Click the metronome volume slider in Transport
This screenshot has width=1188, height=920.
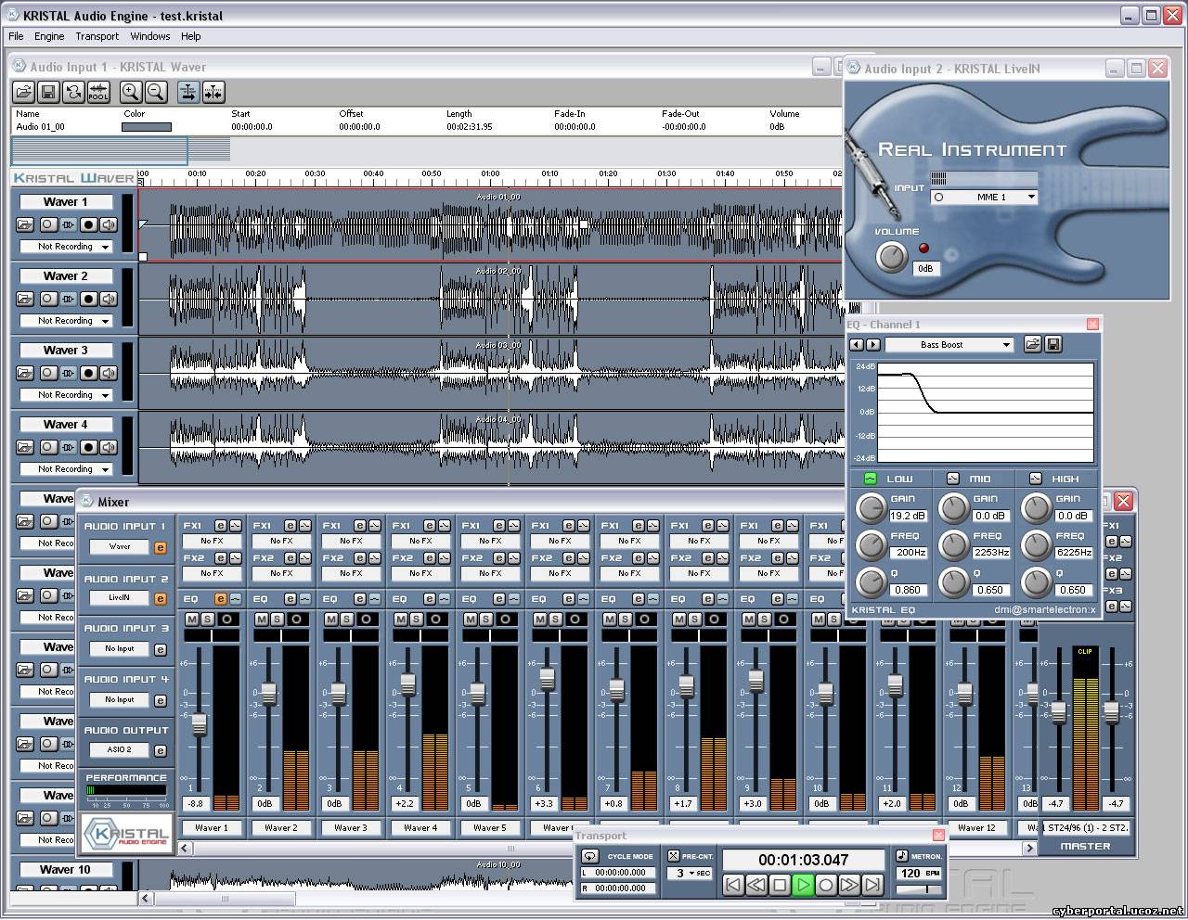point(919,888)
